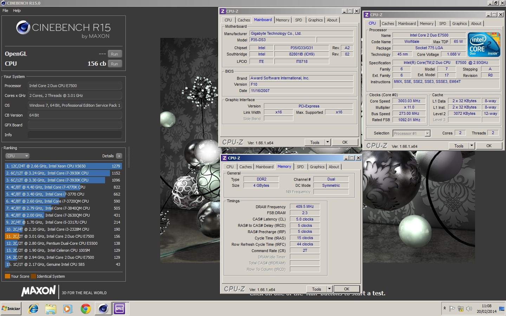Click OK in Memory CPU-Z window
This screenshot has height=316, width=506.
point(346,289)
